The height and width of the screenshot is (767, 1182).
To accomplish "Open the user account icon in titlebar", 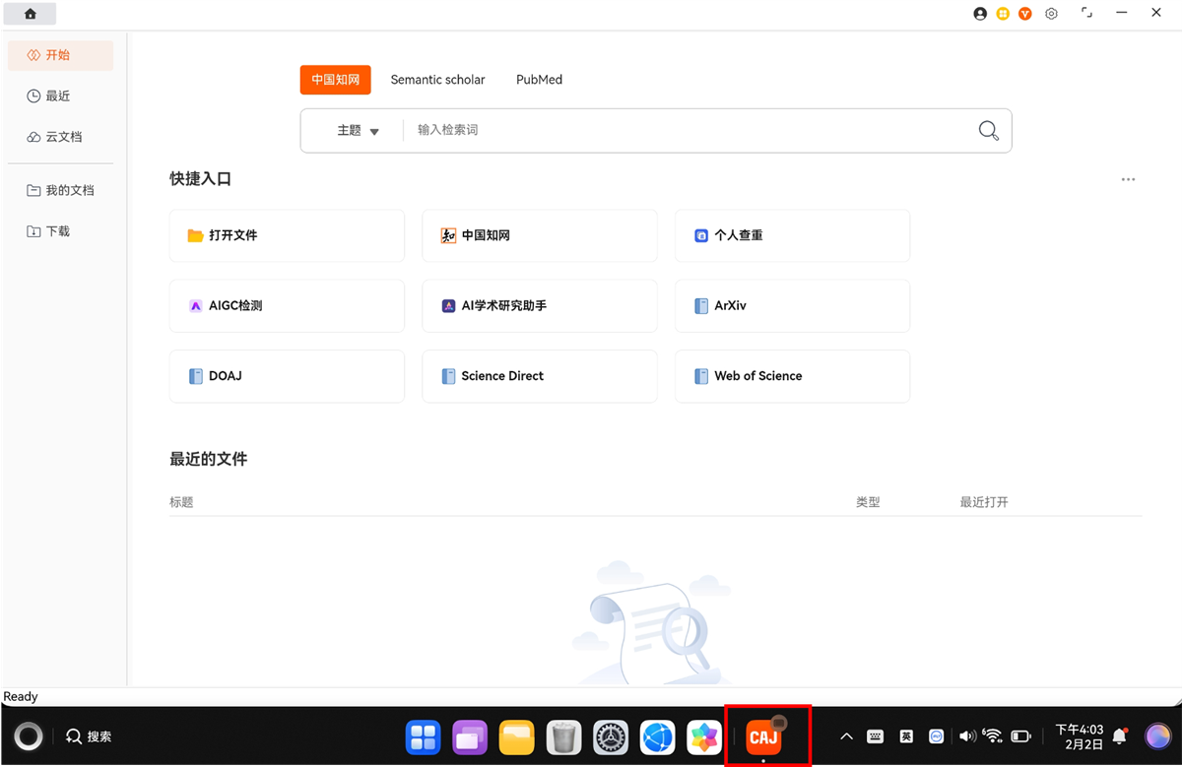I will pyautogui.click(x=980, y=13).
